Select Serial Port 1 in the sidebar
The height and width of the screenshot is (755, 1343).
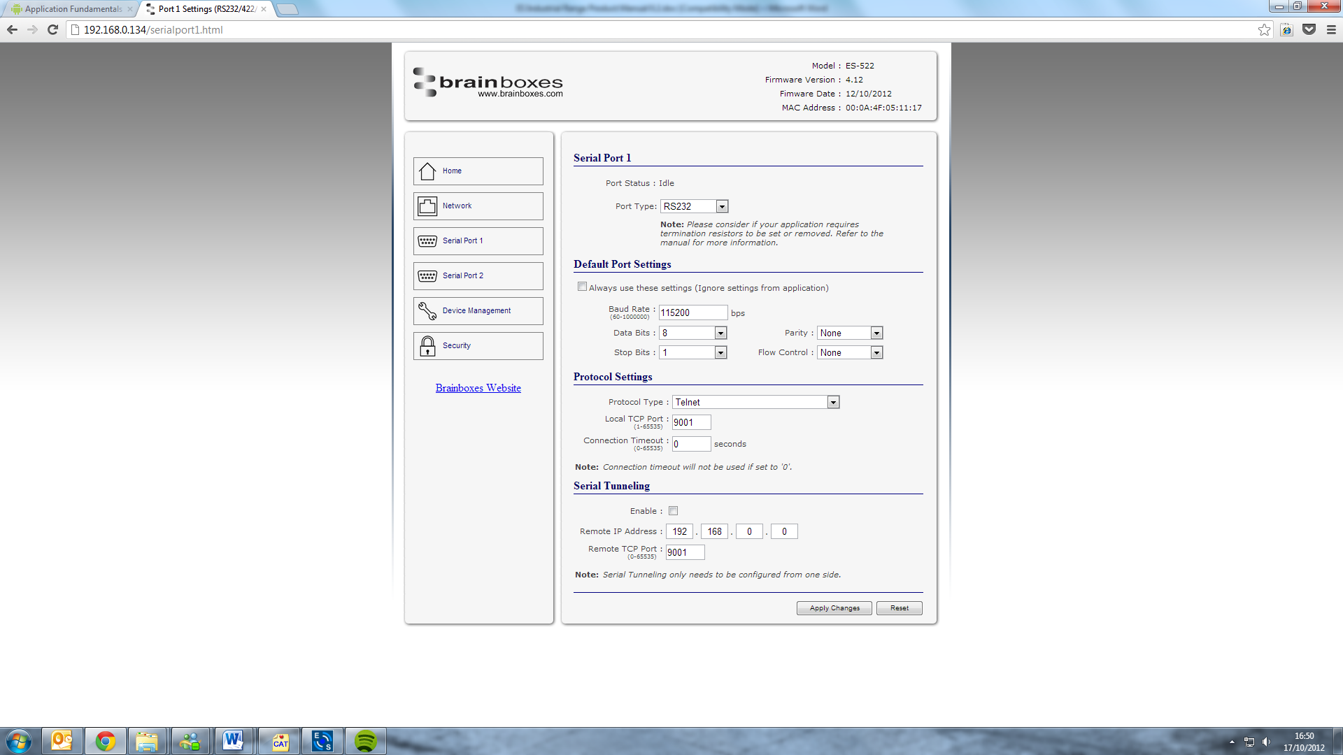pos(478,240)
